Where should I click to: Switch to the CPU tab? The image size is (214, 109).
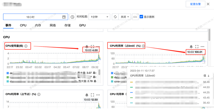(23, 25)
